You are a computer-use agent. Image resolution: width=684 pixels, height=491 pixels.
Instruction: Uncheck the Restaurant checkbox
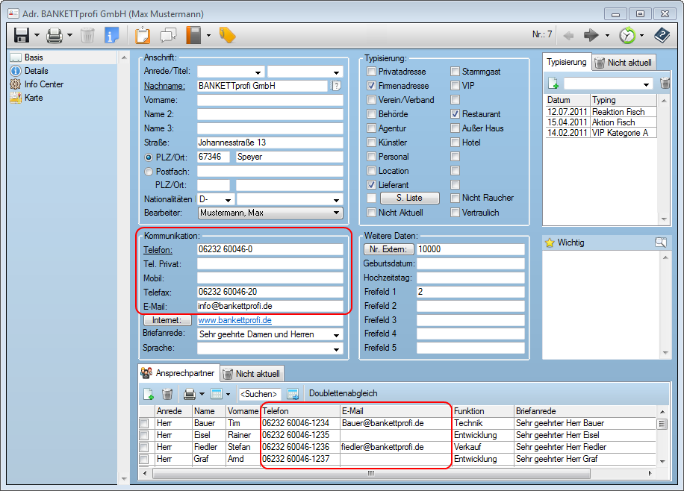[x=456, y=114]
